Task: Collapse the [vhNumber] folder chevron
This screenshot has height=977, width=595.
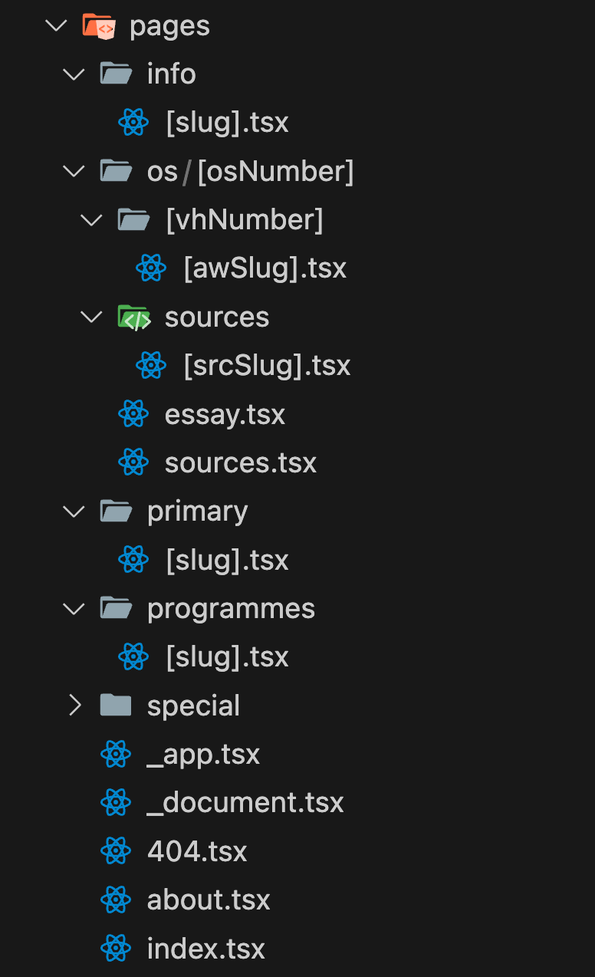Action: (92, 220)
